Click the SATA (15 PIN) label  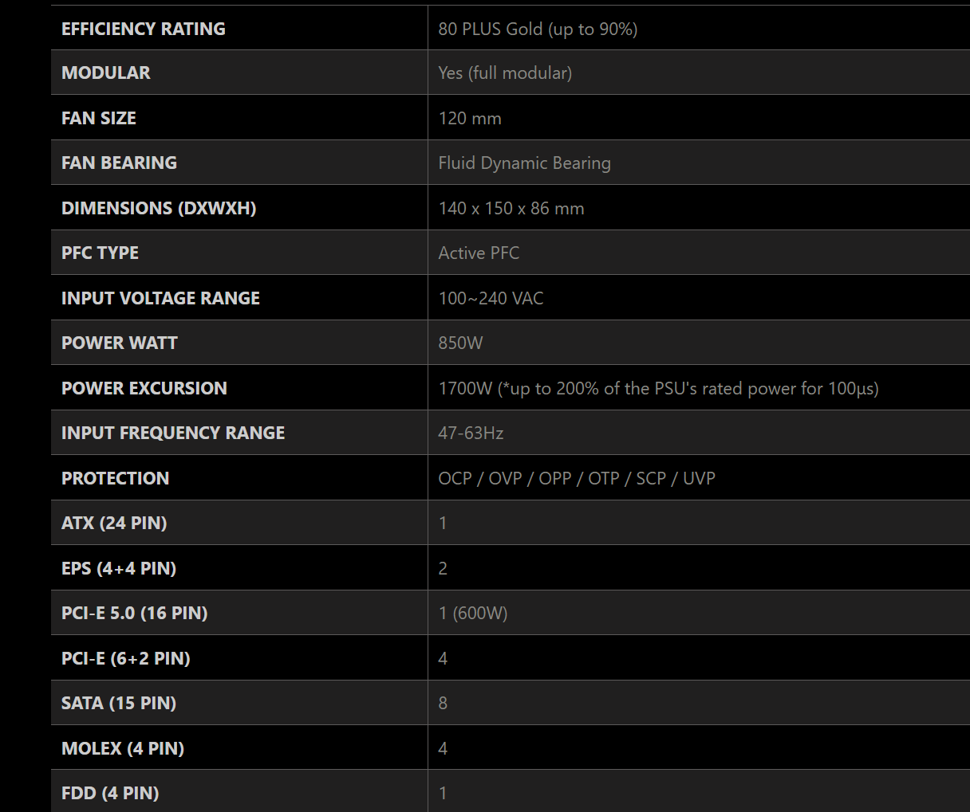119,703
